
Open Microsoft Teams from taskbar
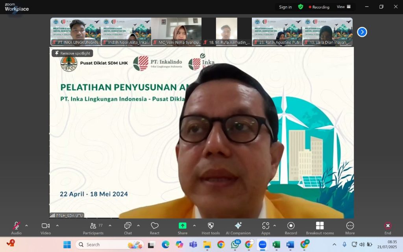(x=193, y=245)
